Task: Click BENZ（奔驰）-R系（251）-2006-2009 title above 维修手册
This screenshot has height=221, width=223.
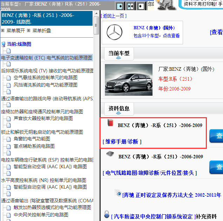Action: pos(160,125)
